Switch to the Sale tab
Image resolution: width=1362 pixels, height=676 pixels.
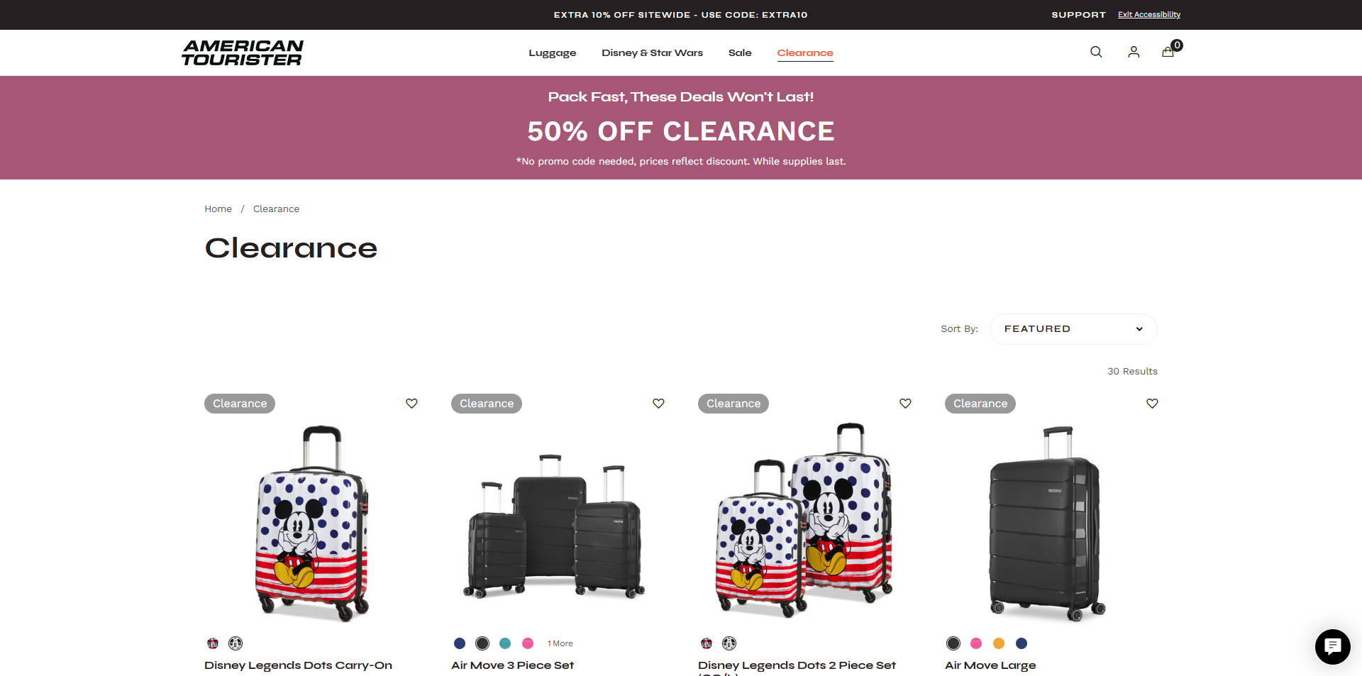[x=740, y=52]
